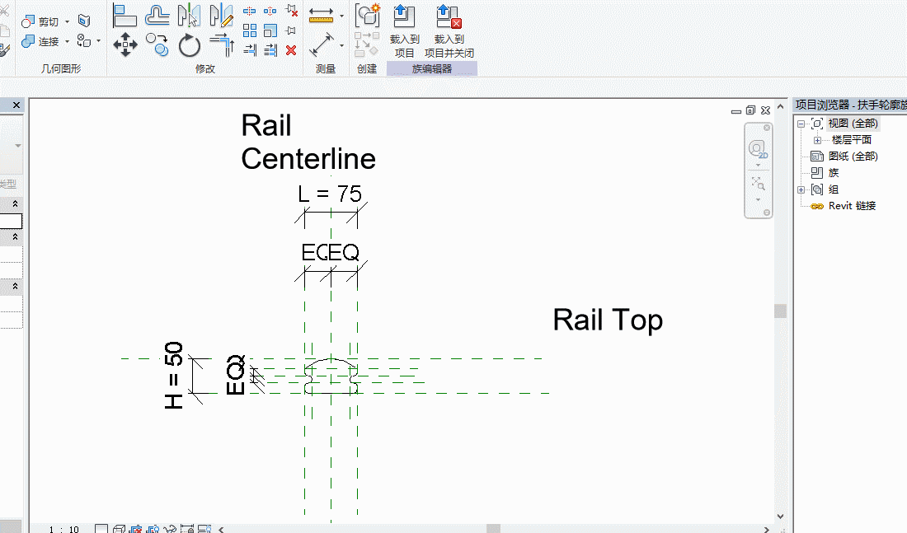The width and height of the screenshot is (907, 533).
Task: Click the Copy tool icon
Action: point(157,45)
